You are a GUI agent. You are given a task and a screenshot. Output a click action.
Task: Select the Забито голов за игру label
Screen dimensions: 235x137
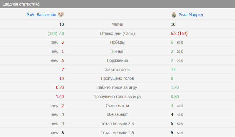pos(117,87)
